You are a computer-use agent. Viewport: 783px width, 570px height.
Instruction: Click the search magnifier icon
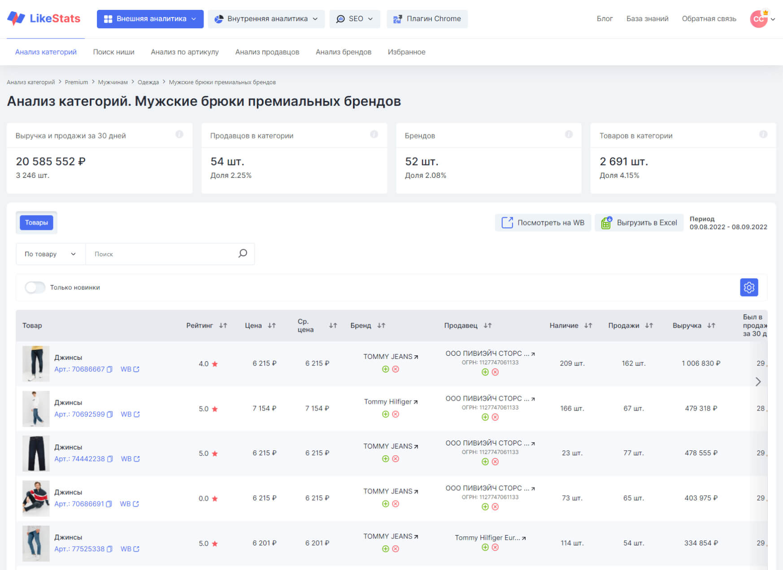tap(243, 254)
